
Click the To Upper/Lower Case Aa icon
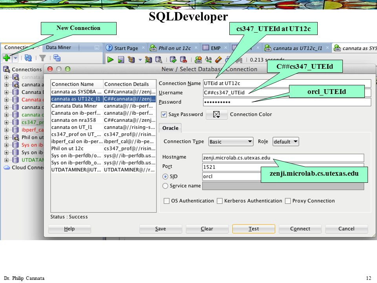209,59
